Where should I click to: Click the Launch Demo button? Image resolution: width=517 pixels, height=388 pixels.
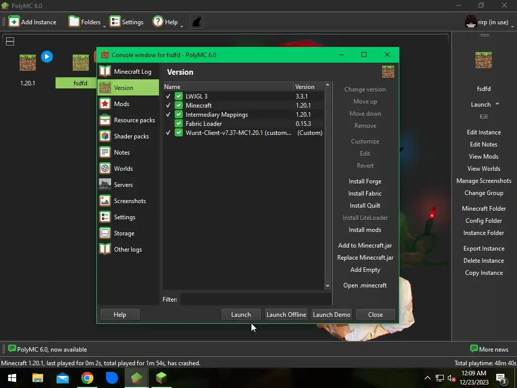point(331,314)
